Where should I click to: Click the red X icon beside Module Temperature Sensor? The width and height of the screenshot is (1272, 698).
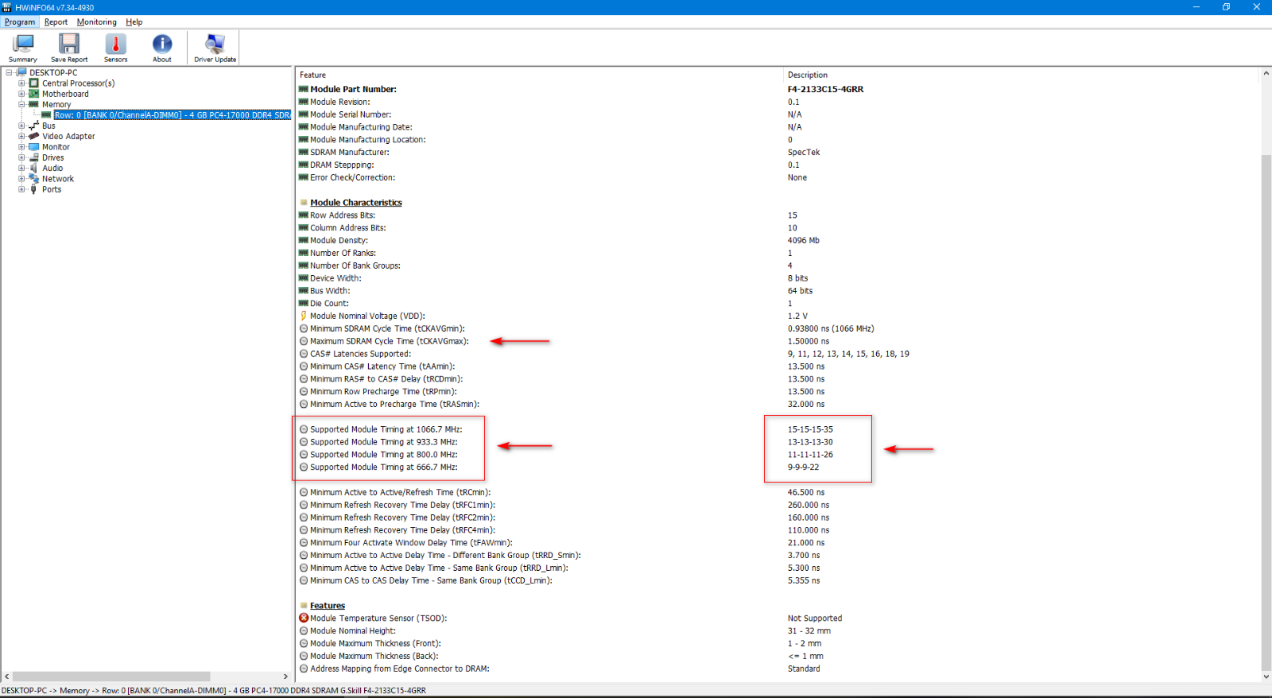pos(304,618)
